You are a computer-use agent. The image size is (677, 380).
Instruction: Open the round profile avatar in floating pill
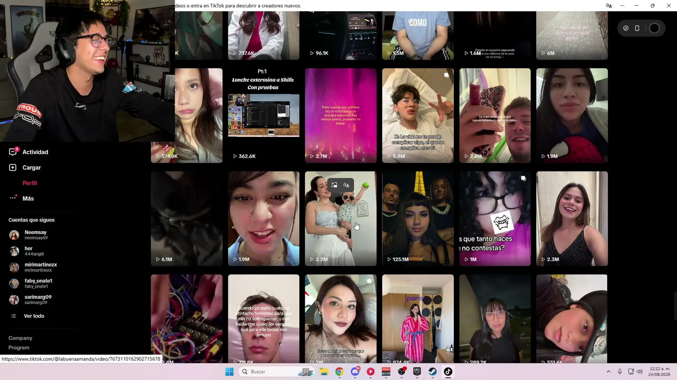[x=654, y=28]
